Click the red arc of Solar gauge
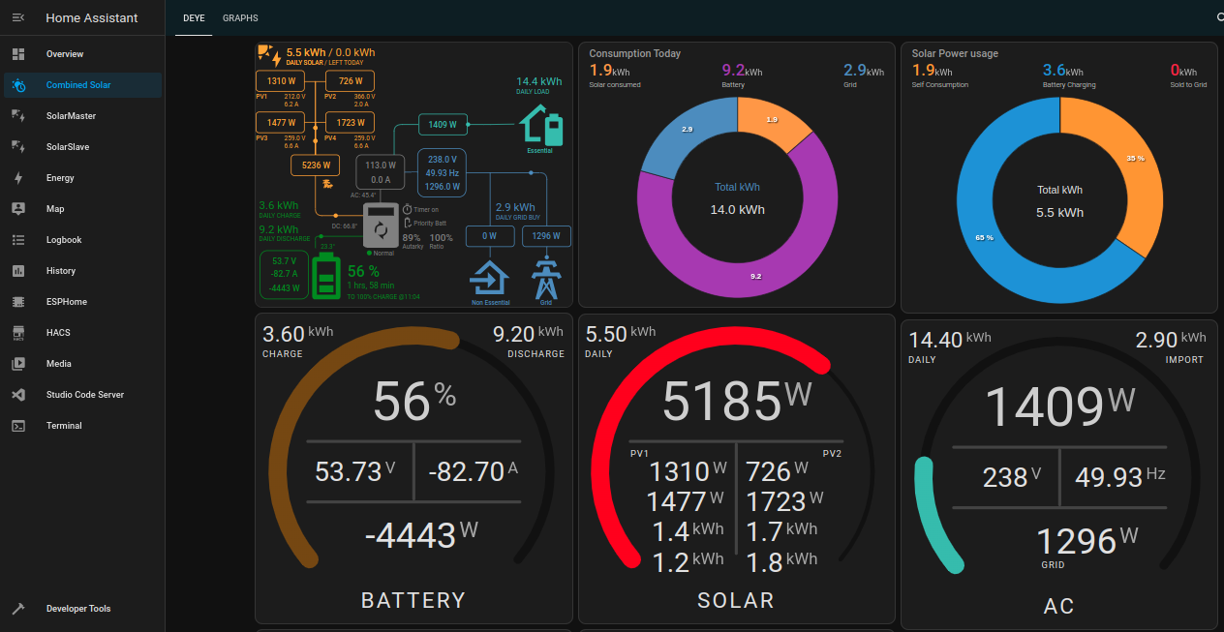Image resolution: width=1224 pixels, height=632 pixels. click(620, 406)
